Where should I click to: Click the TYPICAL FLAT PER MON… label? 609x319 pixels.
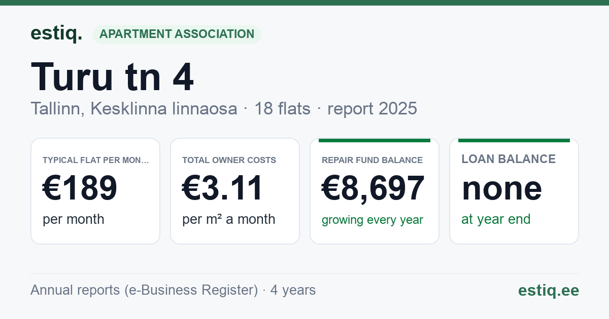pos(96,160)
